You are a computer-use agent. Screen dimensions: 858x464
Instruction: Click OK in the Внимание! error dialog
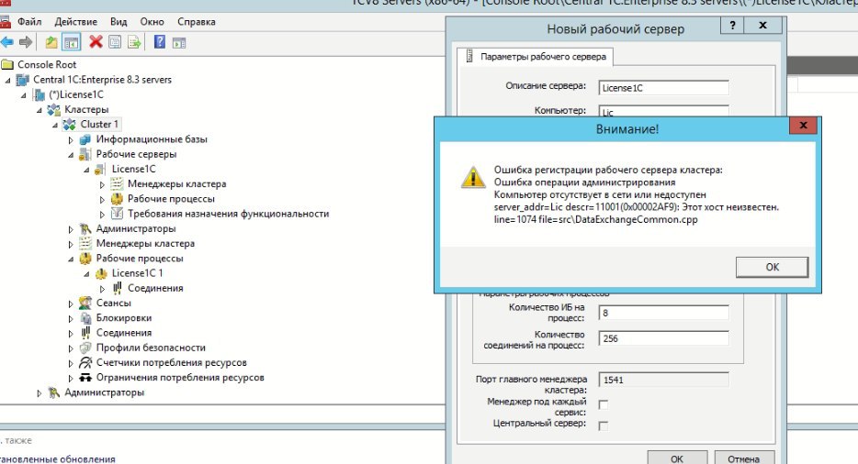(x=772, y=267)
